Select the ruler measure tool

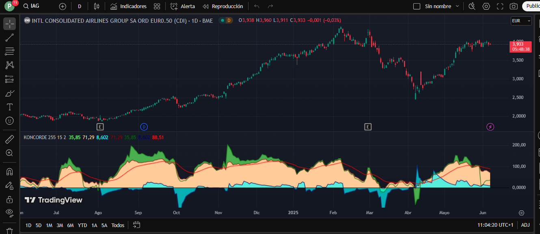pos(10,140)
